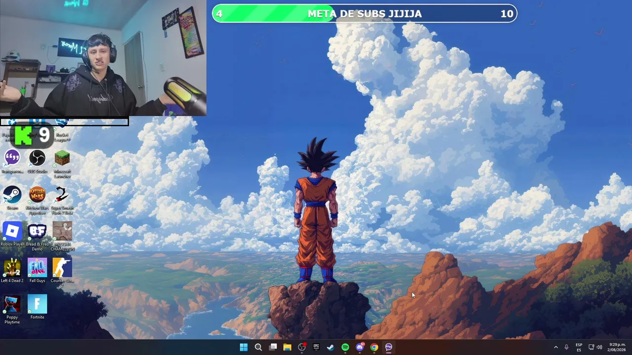Select the Fall Guys desktop icon
The image size is (632, 355).
[x=37, y=271]
